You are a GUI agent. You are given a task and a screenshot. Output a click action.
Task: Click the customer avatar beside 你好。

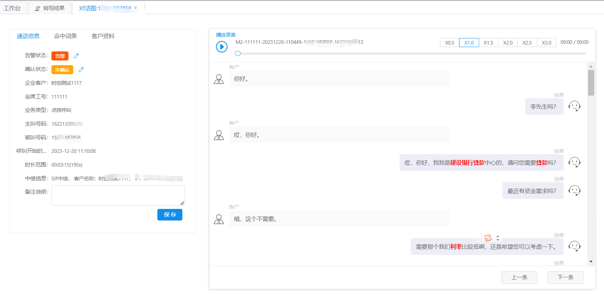pyautogui.click(x=219, y=79)
